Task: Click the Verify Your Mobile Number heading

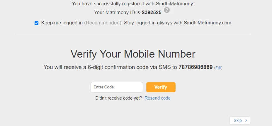Action: (133, 54)
